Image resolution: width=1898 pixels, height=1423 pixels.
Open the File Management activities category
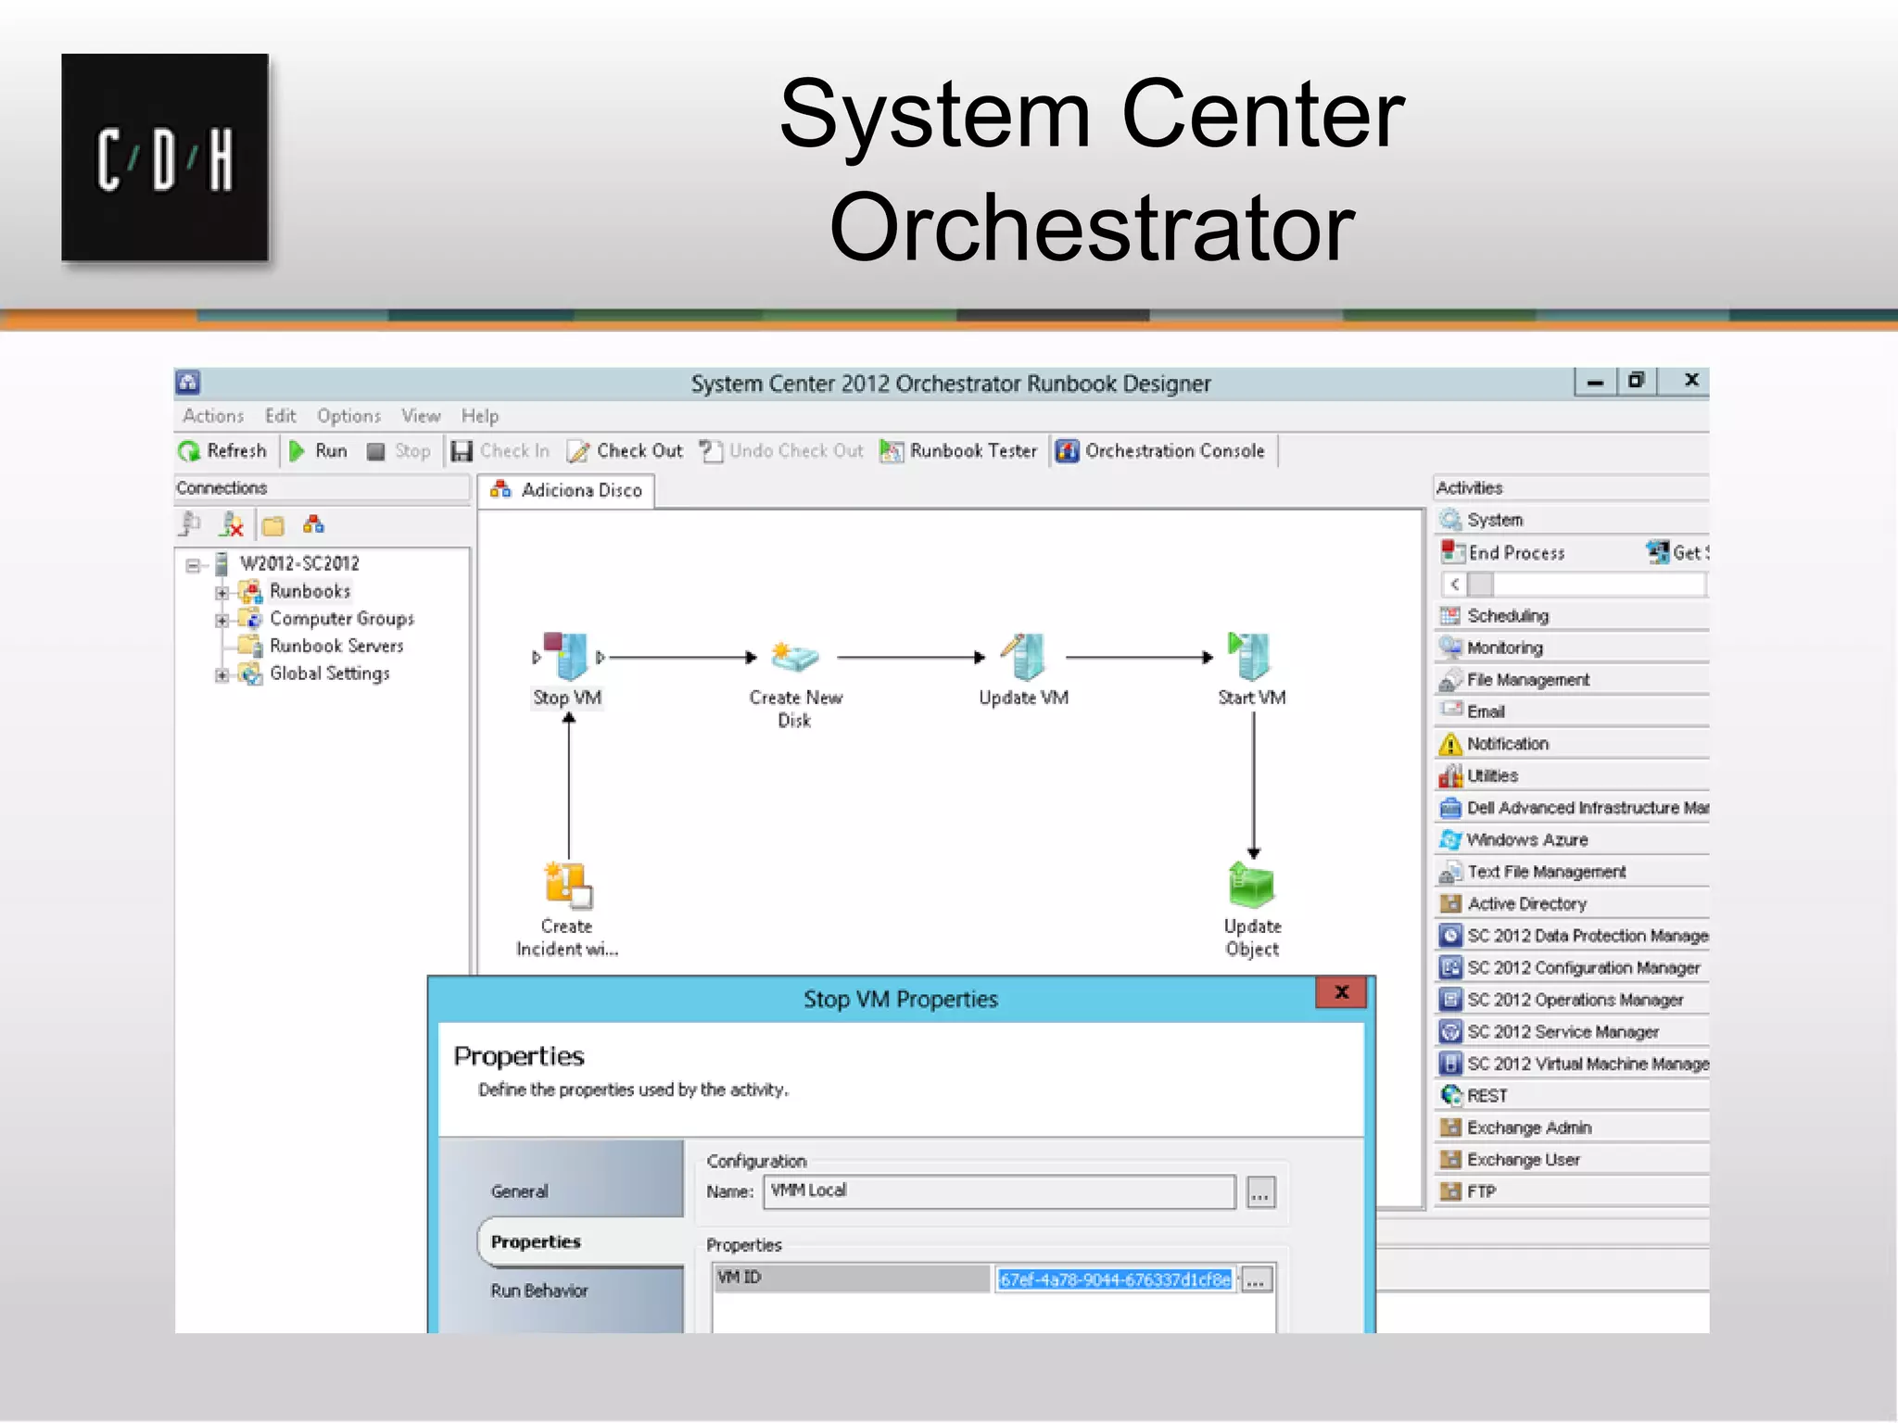point(1572,680)
